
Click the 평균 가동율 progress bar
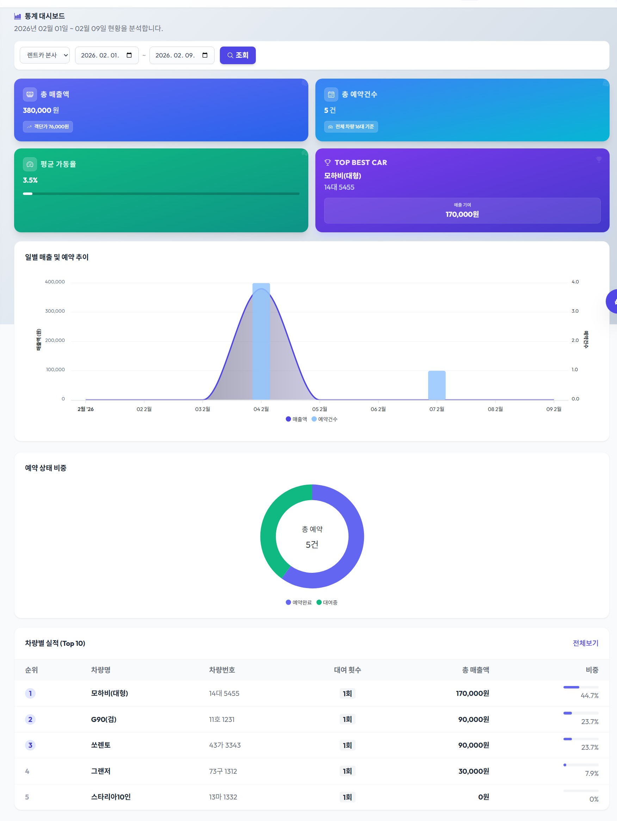tap(161, 194)
